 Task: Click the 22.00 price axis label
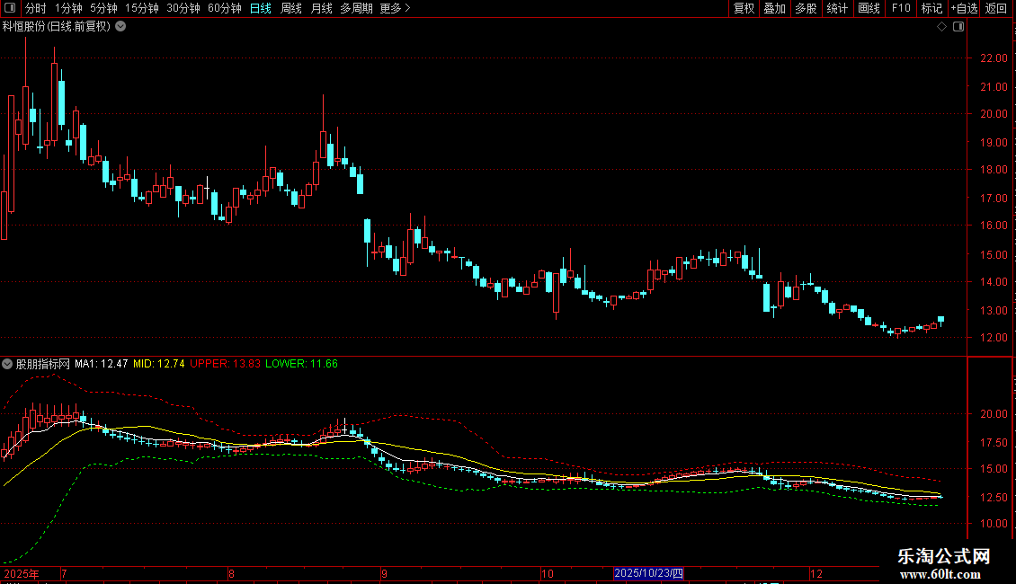(x=994, y=58)
